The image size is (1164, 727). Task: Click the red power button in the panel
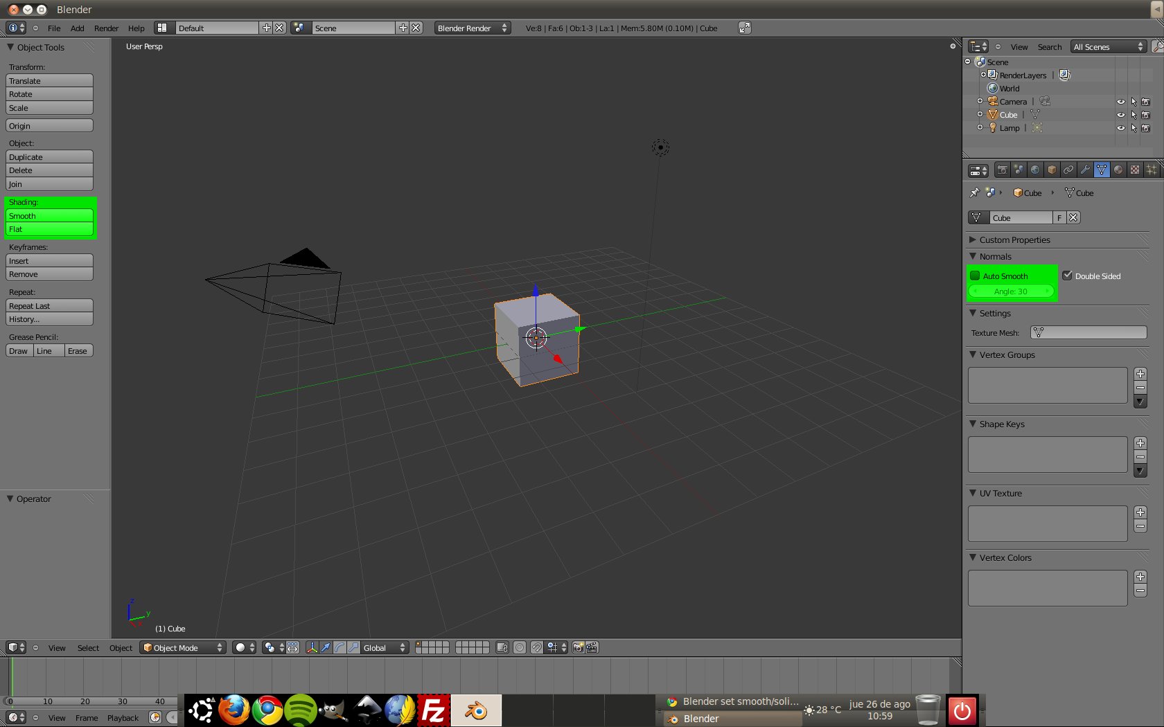(962, 710)
